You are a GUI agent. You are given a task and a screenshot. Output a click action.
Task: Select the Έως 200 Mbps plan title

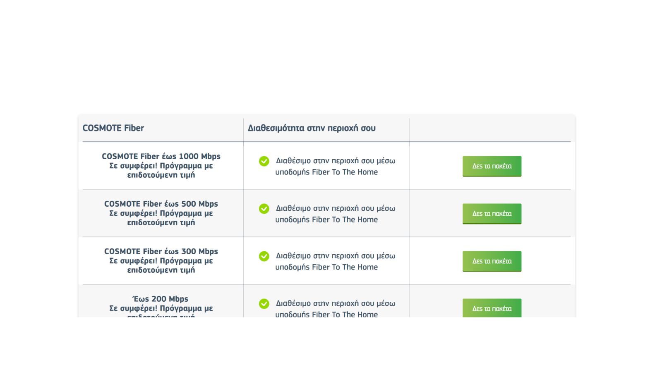click(x=160, y=299)
